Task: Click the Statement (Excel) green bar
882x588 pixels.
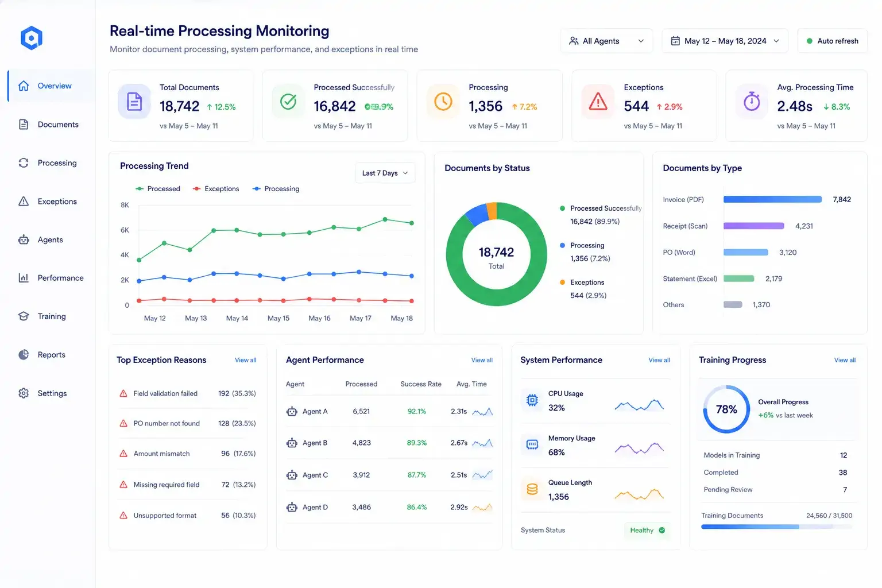Action: tap(738, 278)
